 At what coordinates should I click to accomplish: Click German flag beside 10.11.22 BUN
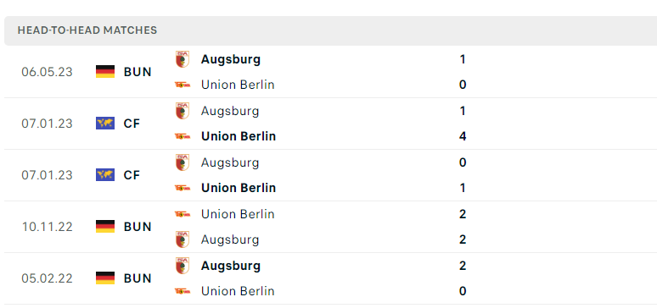click(105, 227)
